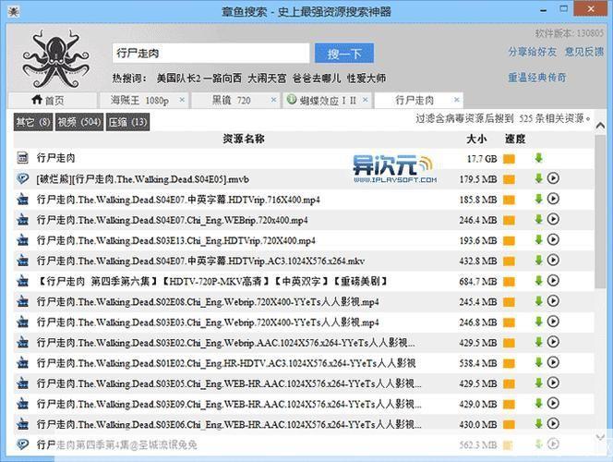Filter results by 其它 (8)

[32, 122]
